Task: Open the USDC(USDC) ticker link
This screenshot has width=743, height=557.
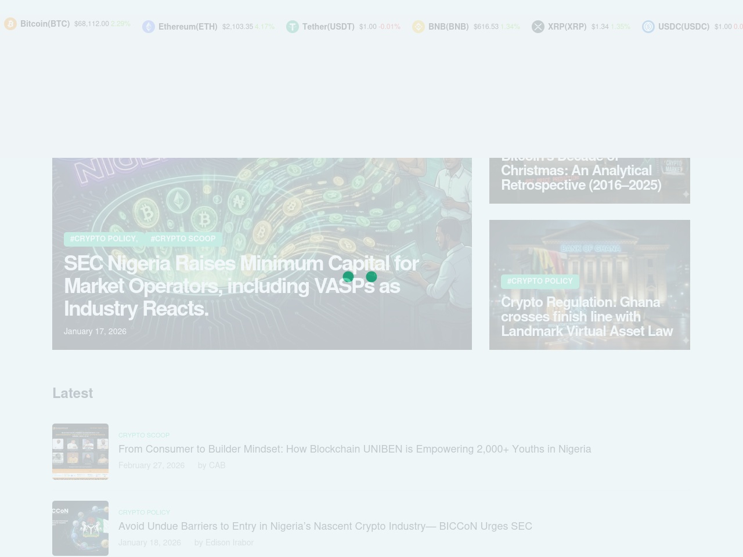Action: 684,27
